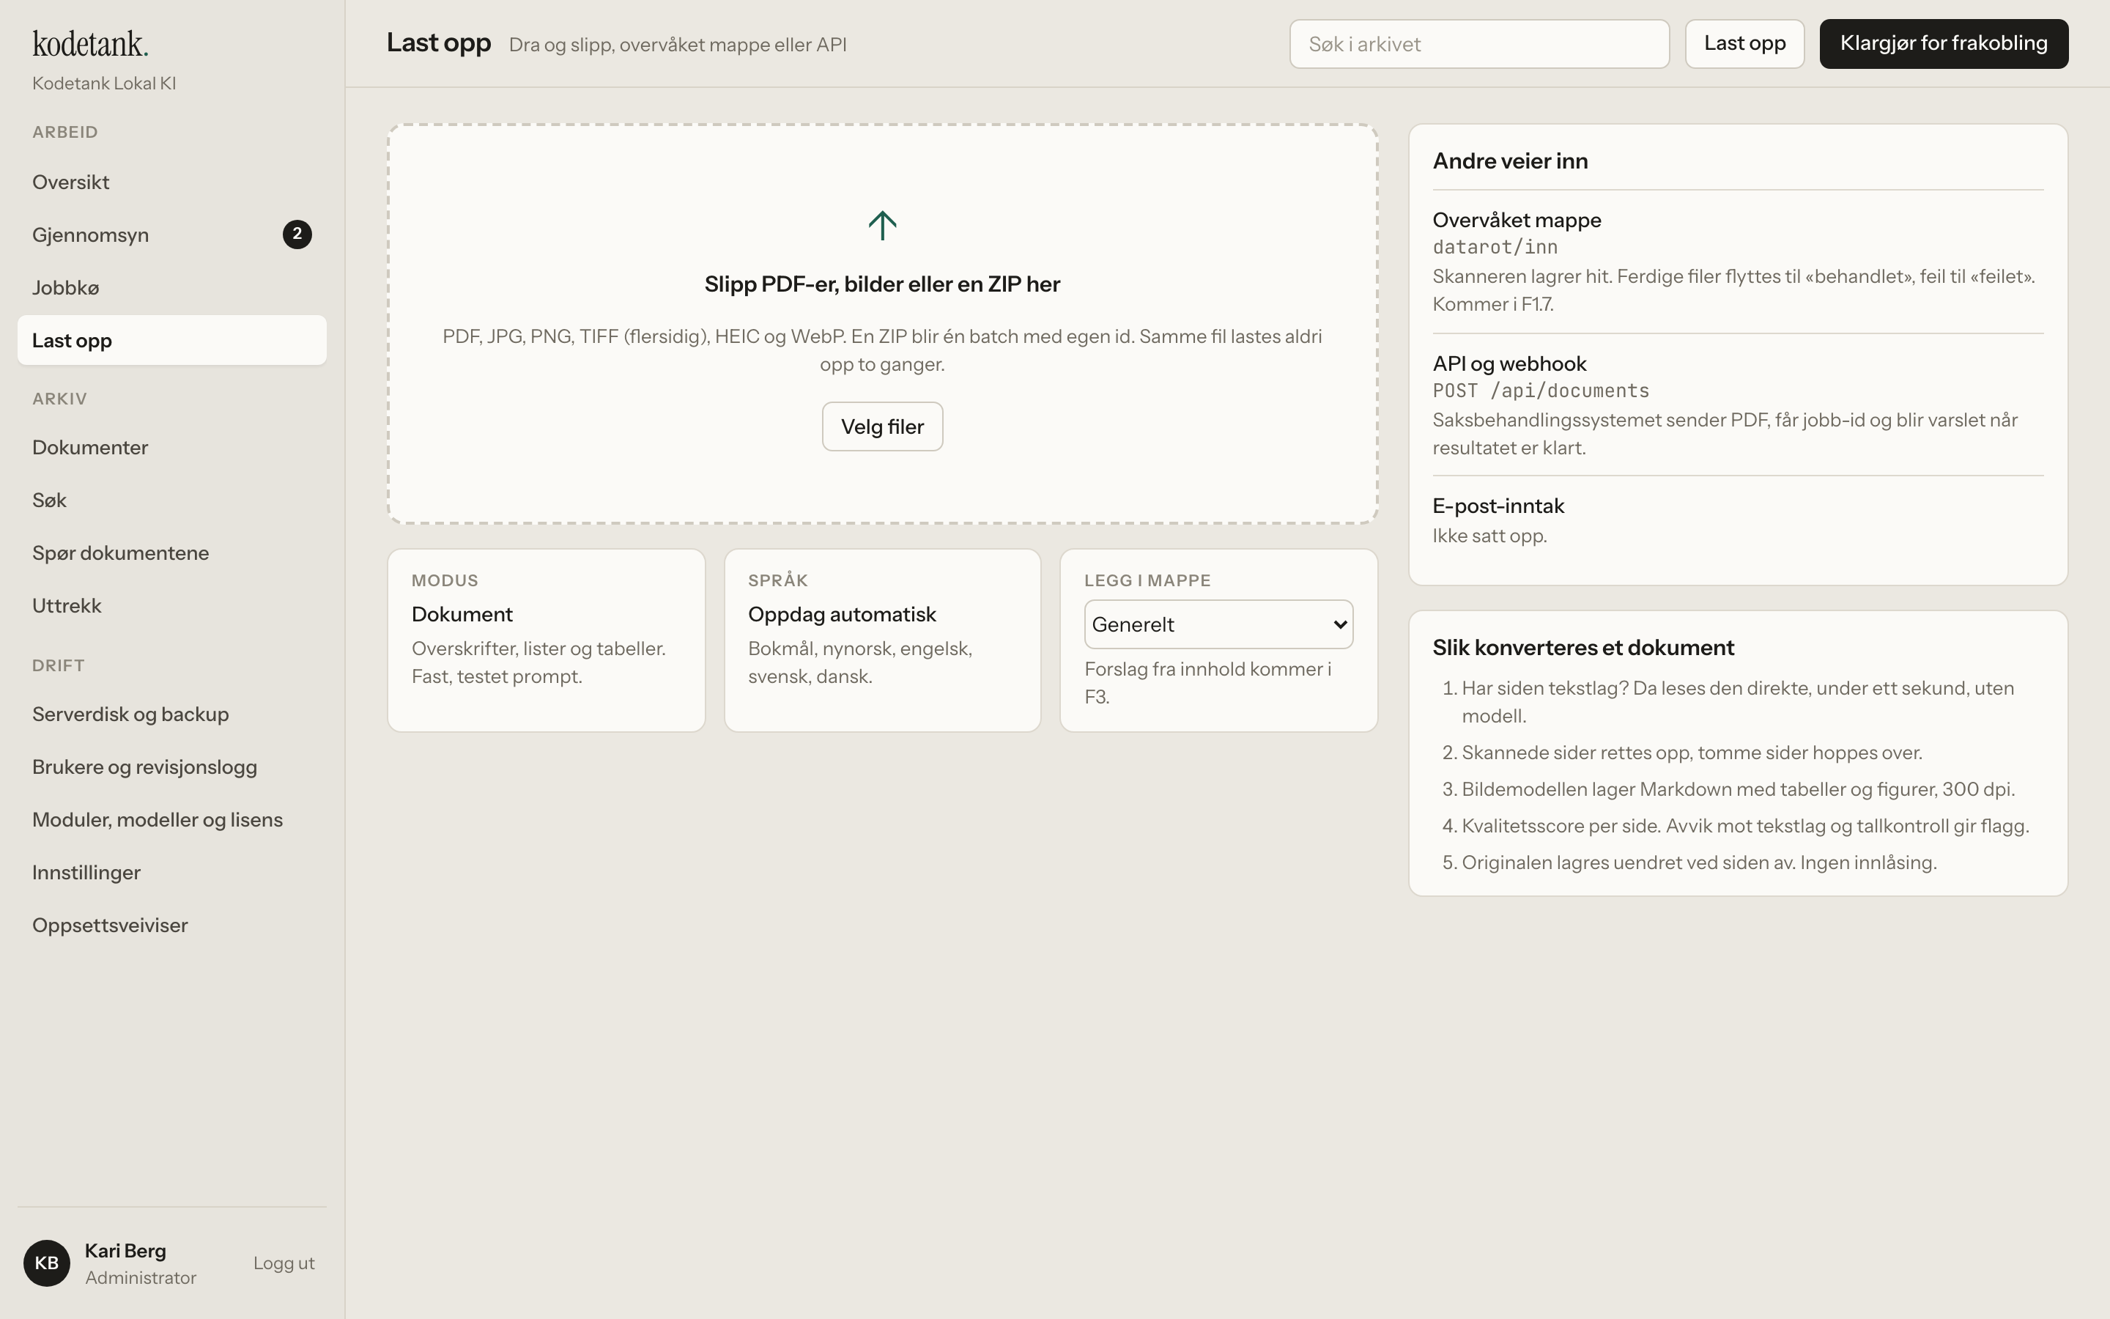
Task: Click the Modus Dokument card
Action: tap(546, 640)
